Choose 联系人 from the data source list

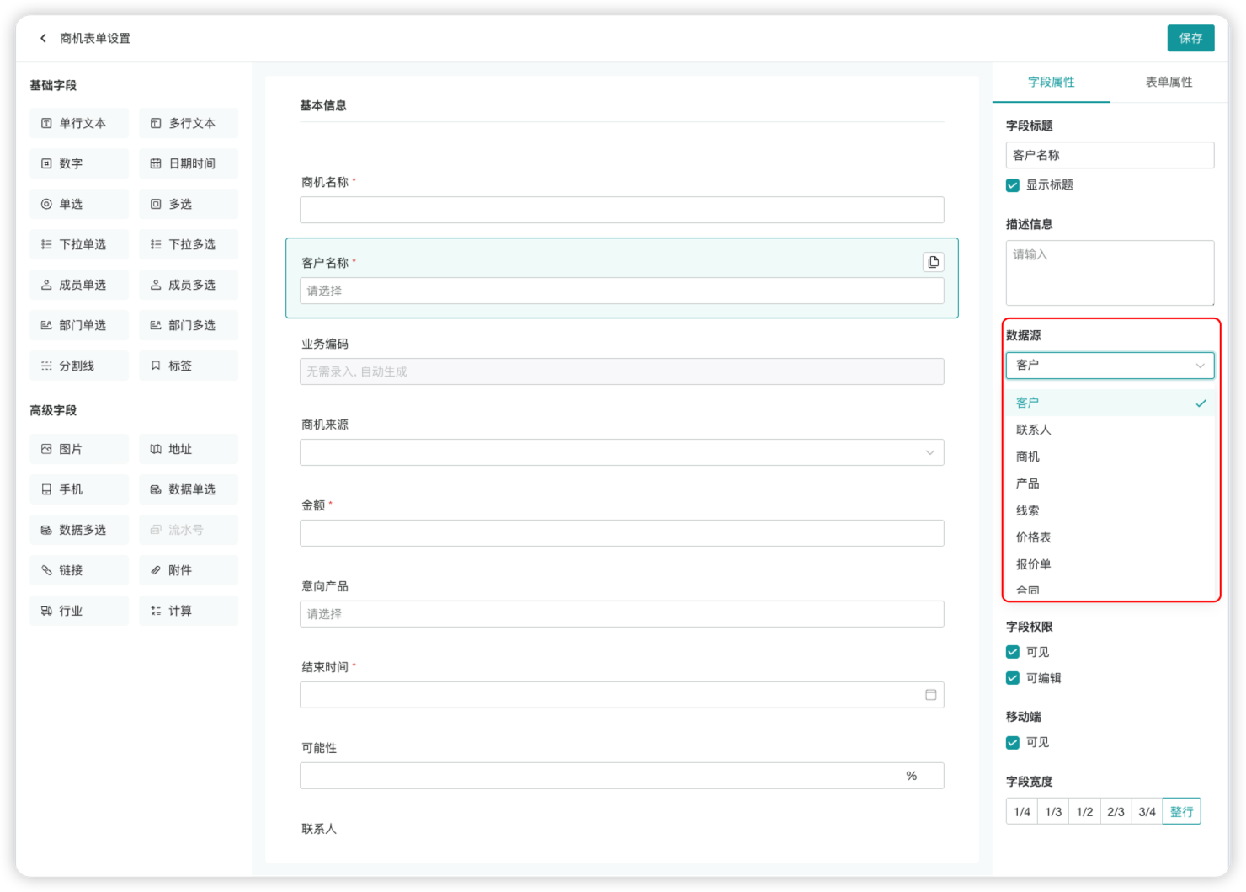pyautogui.click(x=1034, y=430)
